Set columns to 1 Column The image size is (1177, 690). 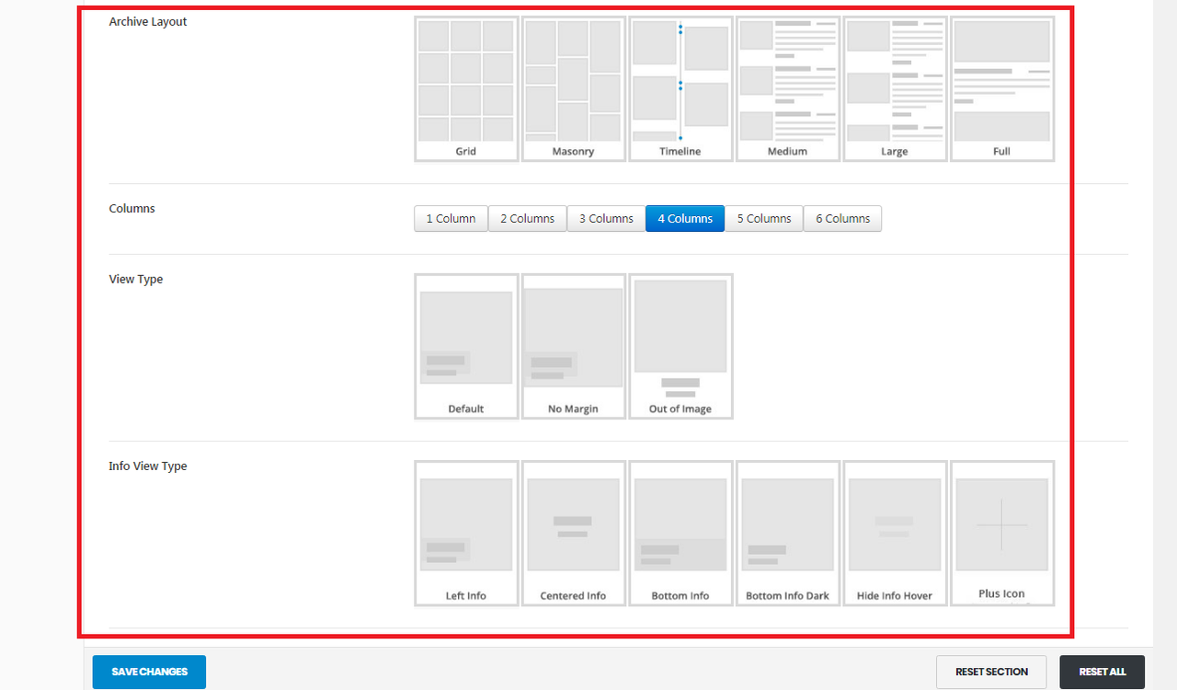click(x=451, y=219)
